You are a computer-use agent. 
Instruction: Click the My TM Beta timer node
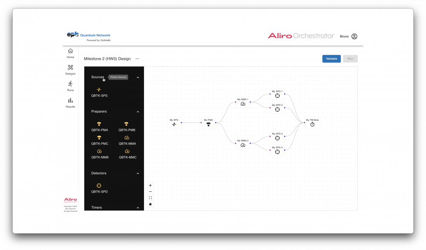tap(312, 122)
